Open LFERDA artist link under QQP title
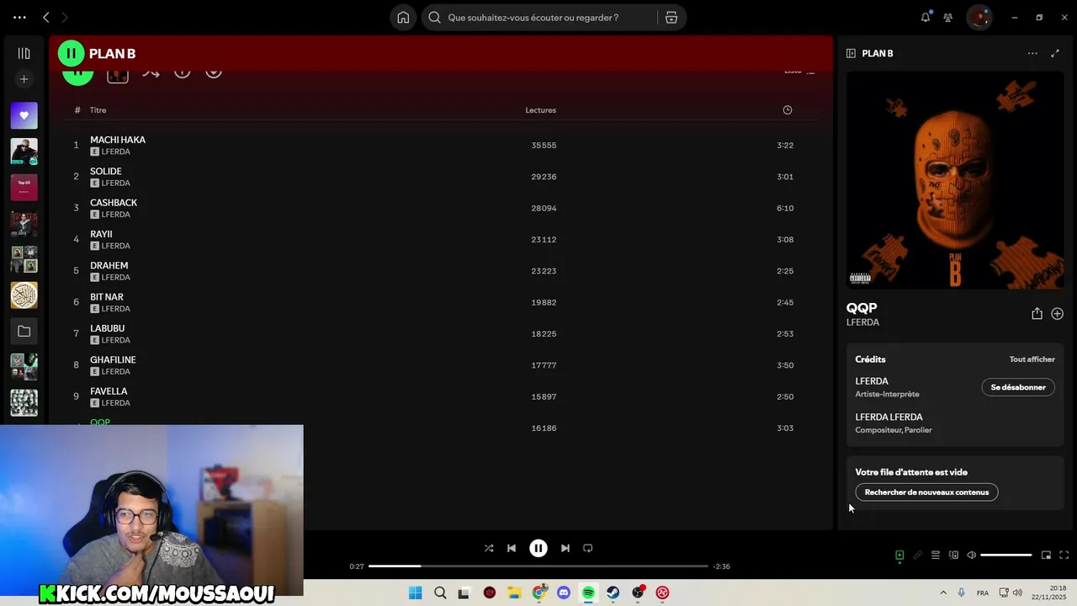The height and width of the screenshot is (606, 1077). 862,322
